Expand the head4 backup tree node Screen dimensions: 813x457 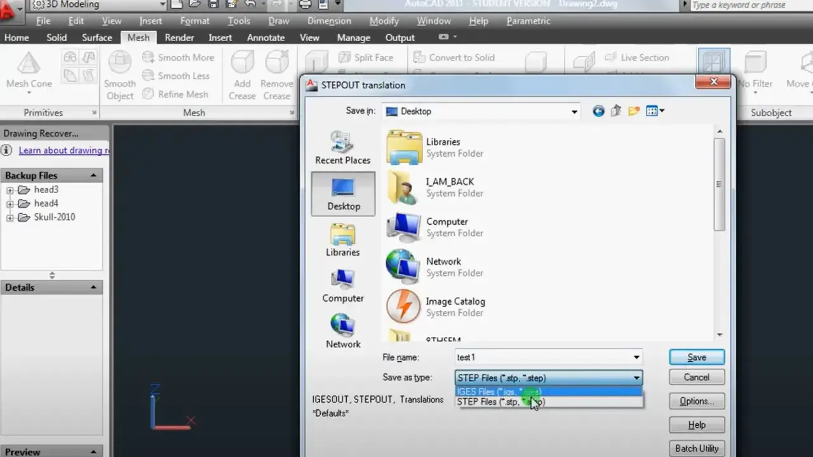point(10,204)
